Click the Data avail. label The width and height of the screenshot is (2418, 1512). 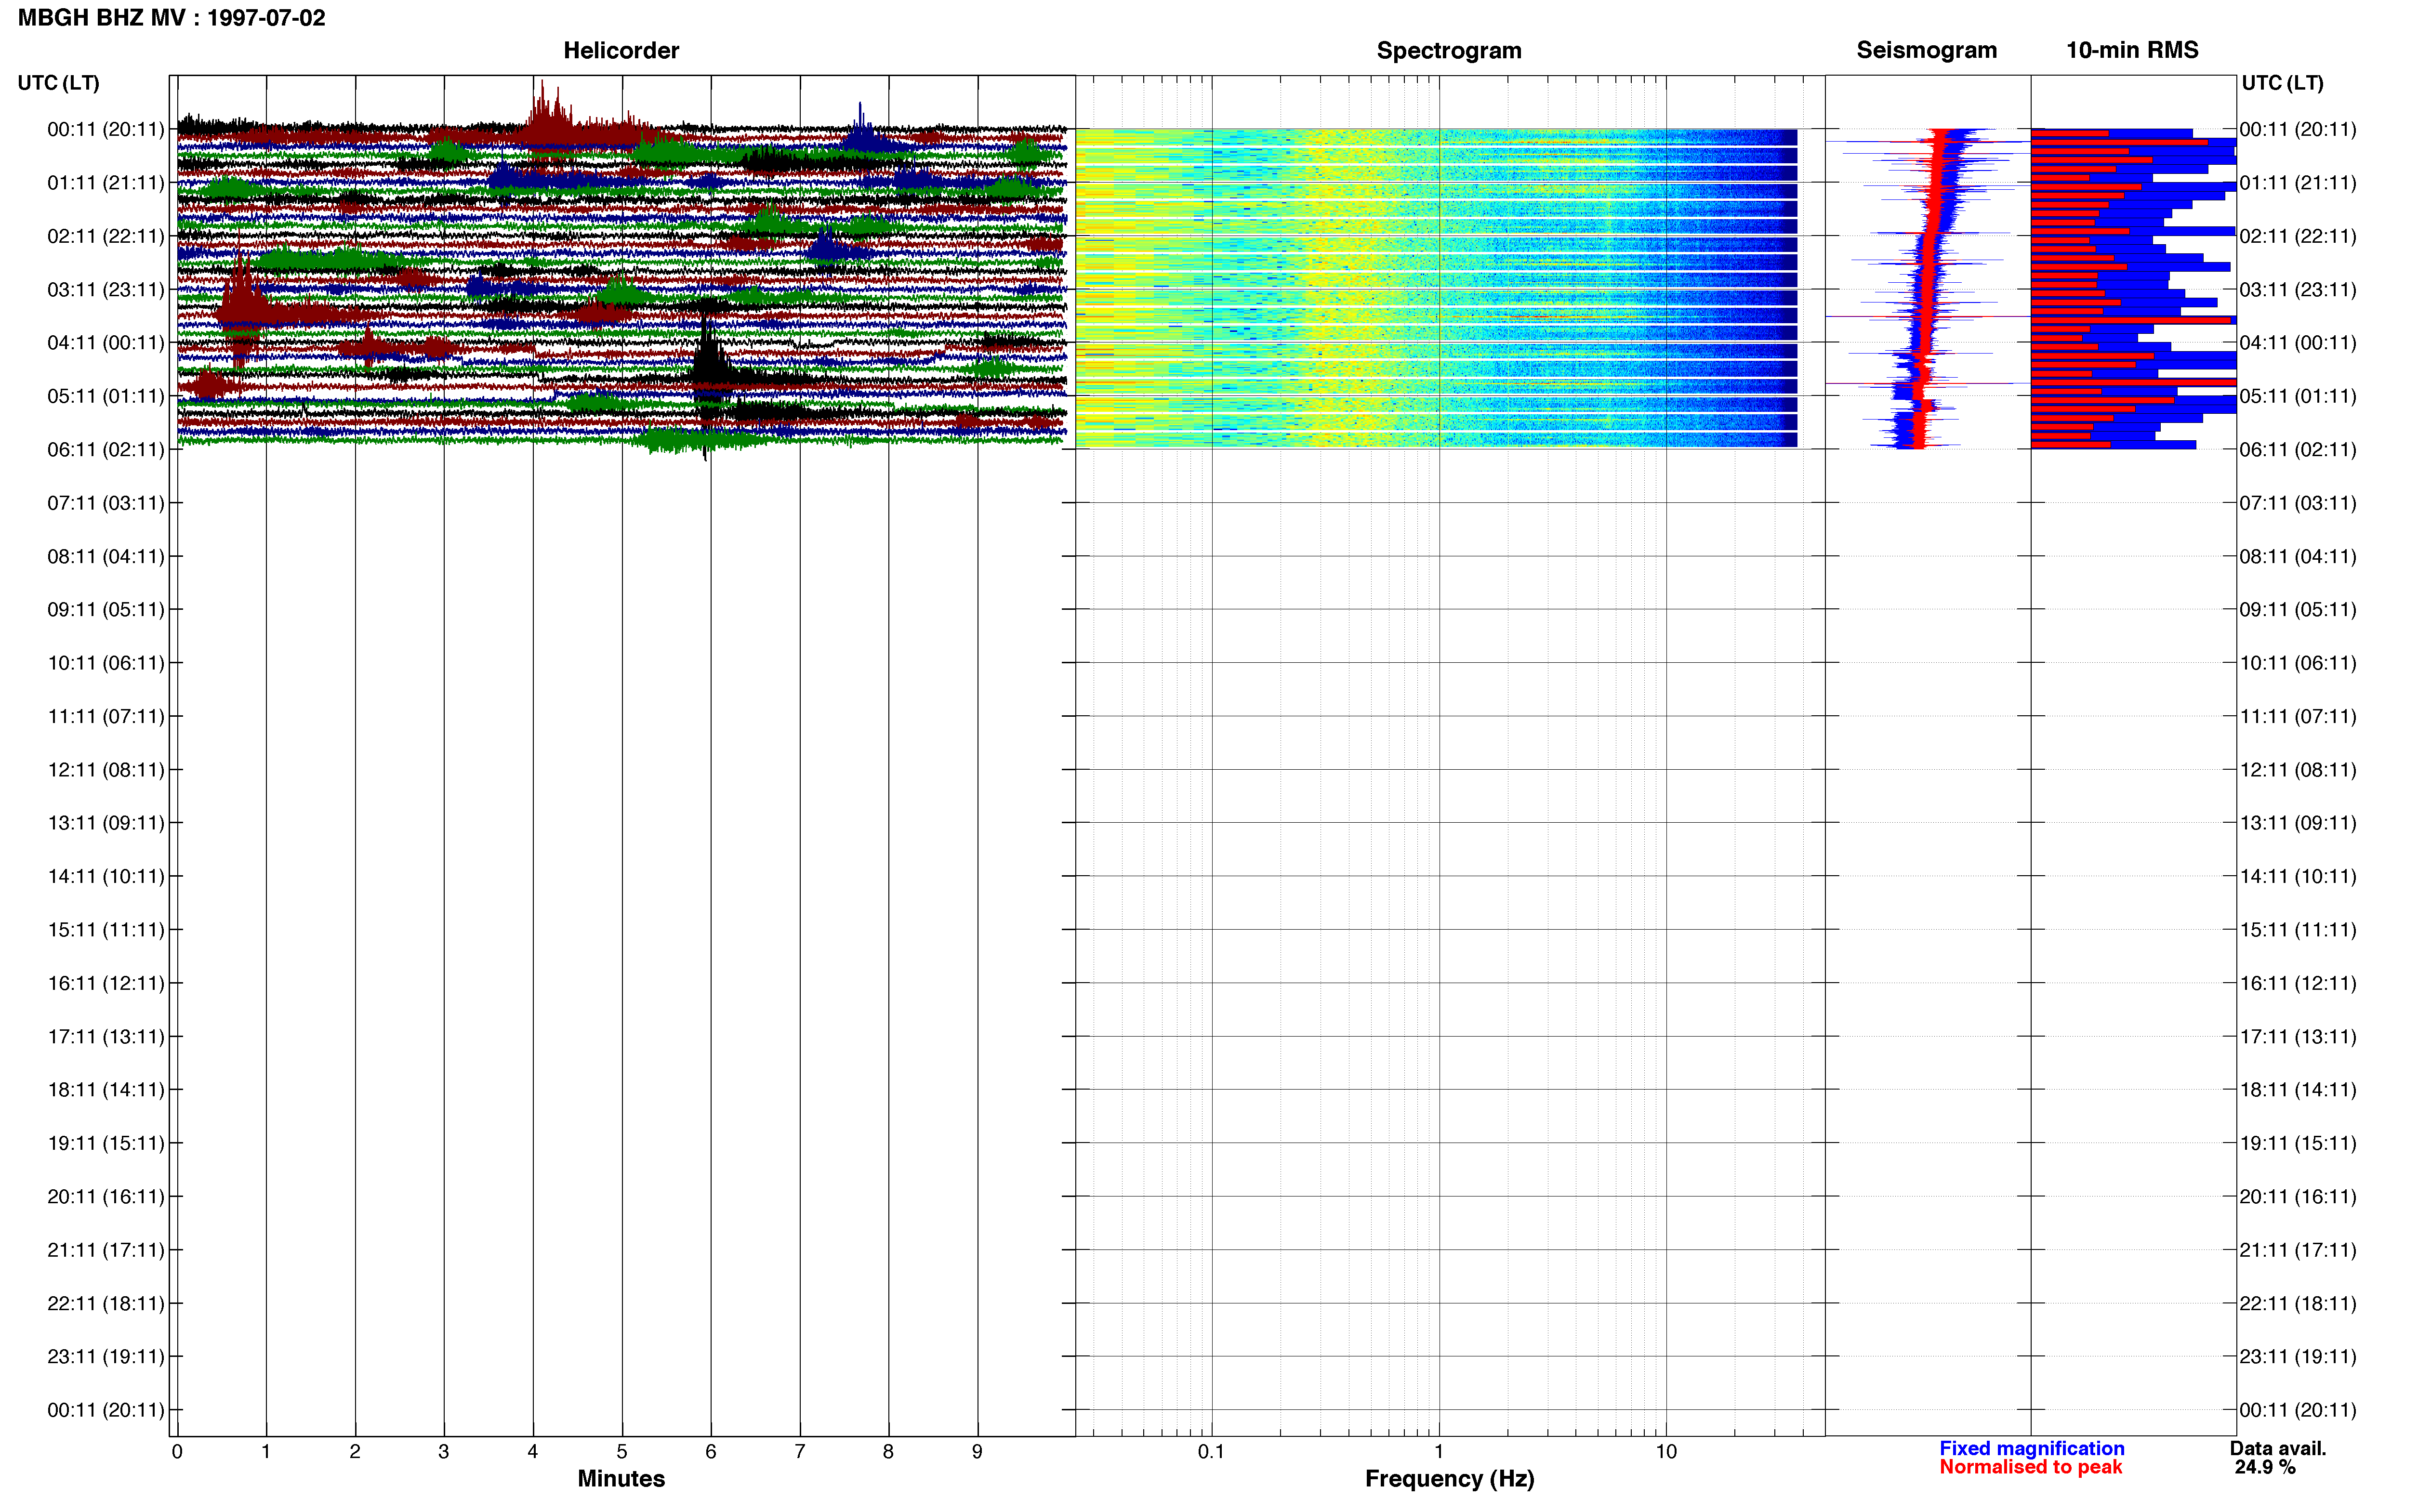click(2278, 1448)
